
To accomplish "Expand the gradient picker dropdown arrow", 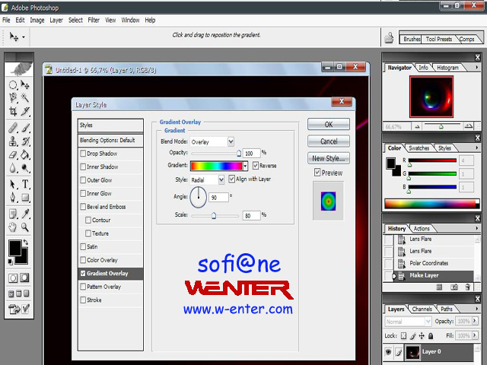I will (247, 165).
